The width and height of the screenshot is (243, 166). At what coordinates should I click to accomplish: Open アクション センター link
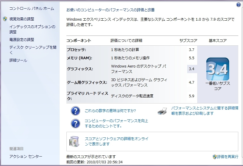(26, 156)
